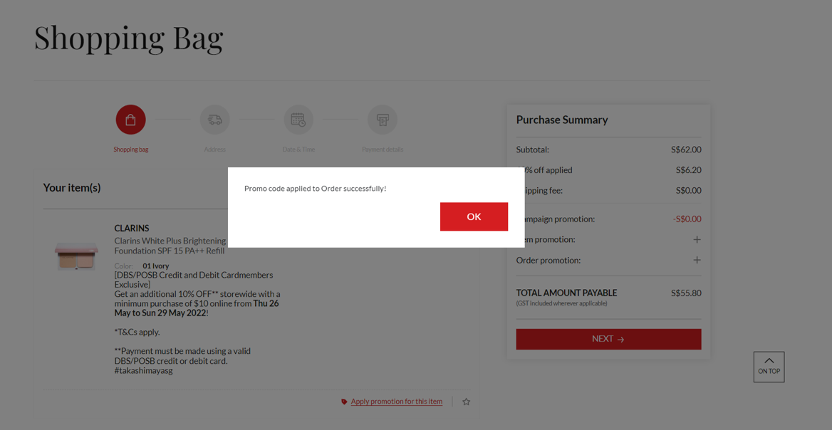Image resolution: width=832 pixels, height=430 pixels.
Task: Jump to the Payment details step label
Action: point(383,150)
